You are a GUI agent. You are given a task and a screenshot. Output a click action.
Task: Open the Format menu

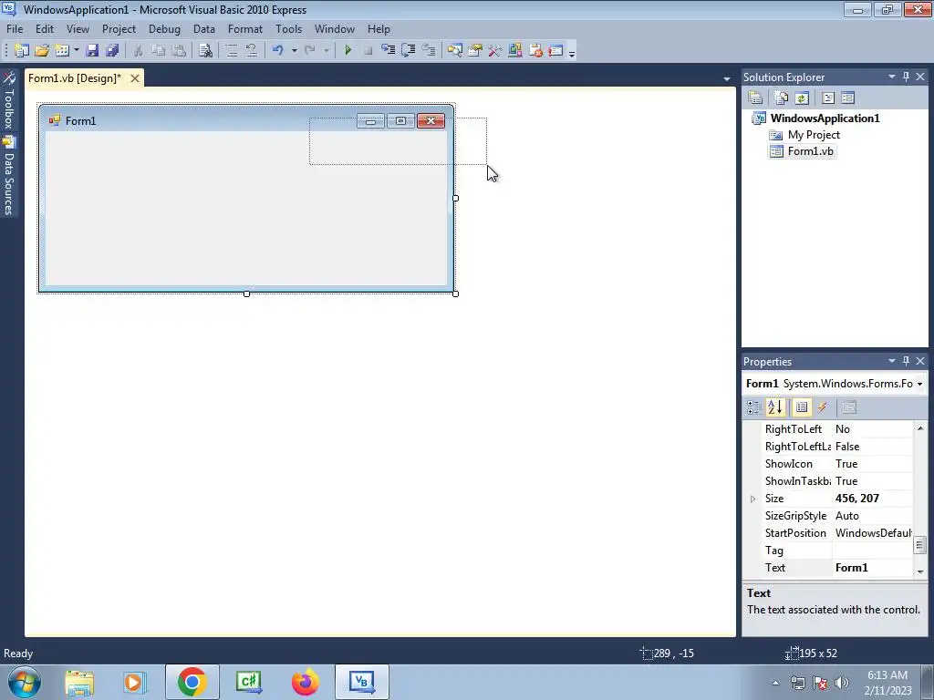[244, 28]
